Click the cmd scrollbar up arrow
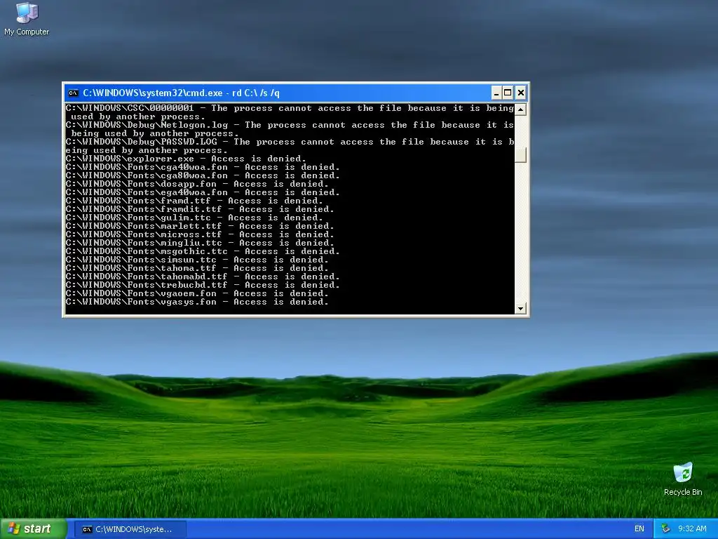Image resolution: width=718 pixels, height=539 pixels. click(520, 109)
